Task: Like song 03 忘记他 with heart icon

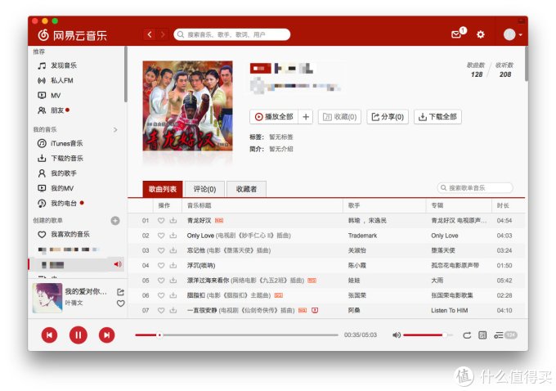Action: tap(161, 250)
